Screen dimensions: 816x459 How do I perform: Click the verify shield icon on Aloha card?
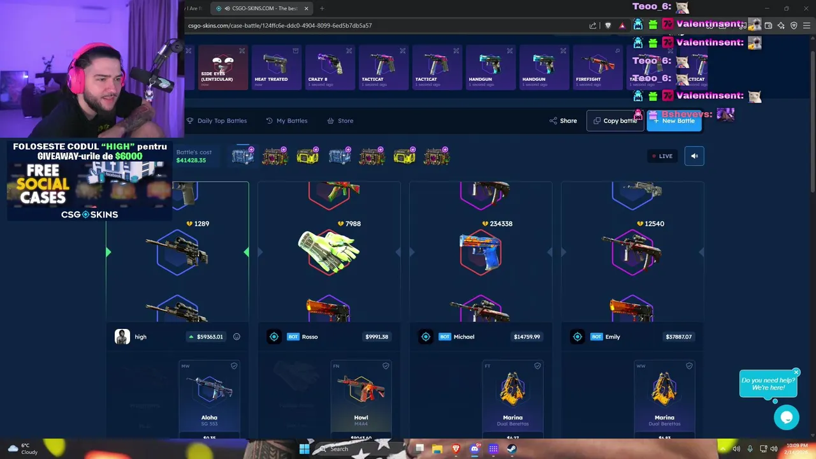pyautogui.click(x=234, y=366)
